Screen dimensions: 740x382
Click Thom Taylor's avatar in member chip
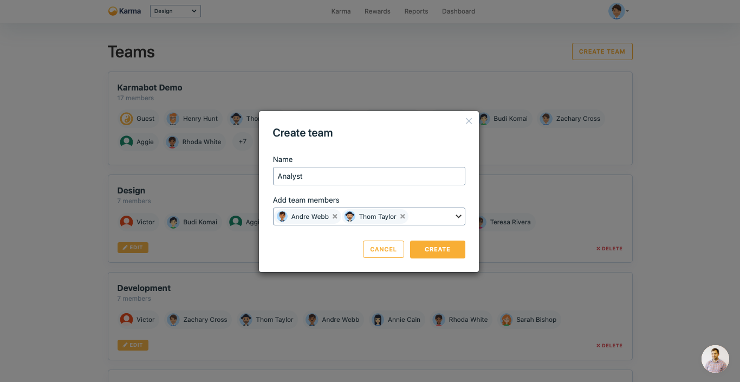[350, 216]
